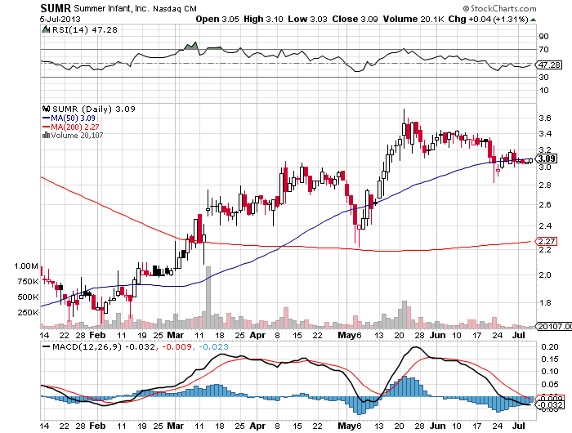
Task: Click the red MA(200) legend line
Action: coord(47,127)
